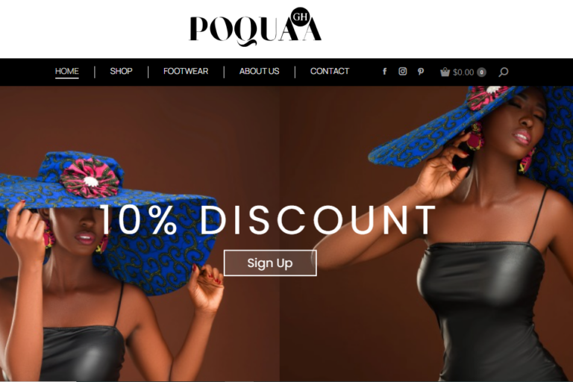Open the ABOUT US page link
Image resolution: width=573 pixels, height=382 pixels.
click(x=259, y=72)
